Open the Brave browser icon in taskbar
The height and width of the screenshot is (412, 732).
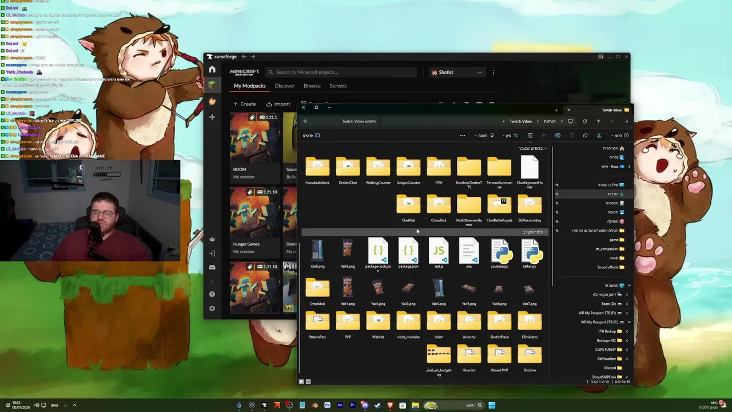click(x=390, y=405)
